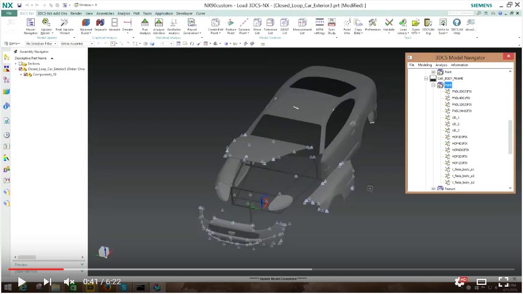
Task: Toggle Components_10 checkbox
Action: [x=26, y=74]
